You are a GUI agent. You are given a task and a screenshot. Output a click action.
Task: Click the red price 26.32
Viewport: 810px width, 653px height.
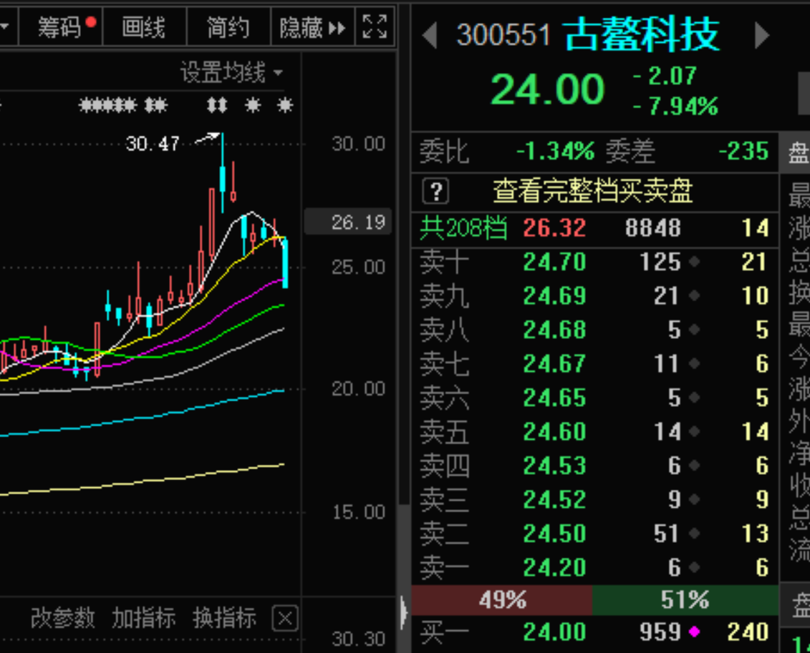click(x=554, y=227)
